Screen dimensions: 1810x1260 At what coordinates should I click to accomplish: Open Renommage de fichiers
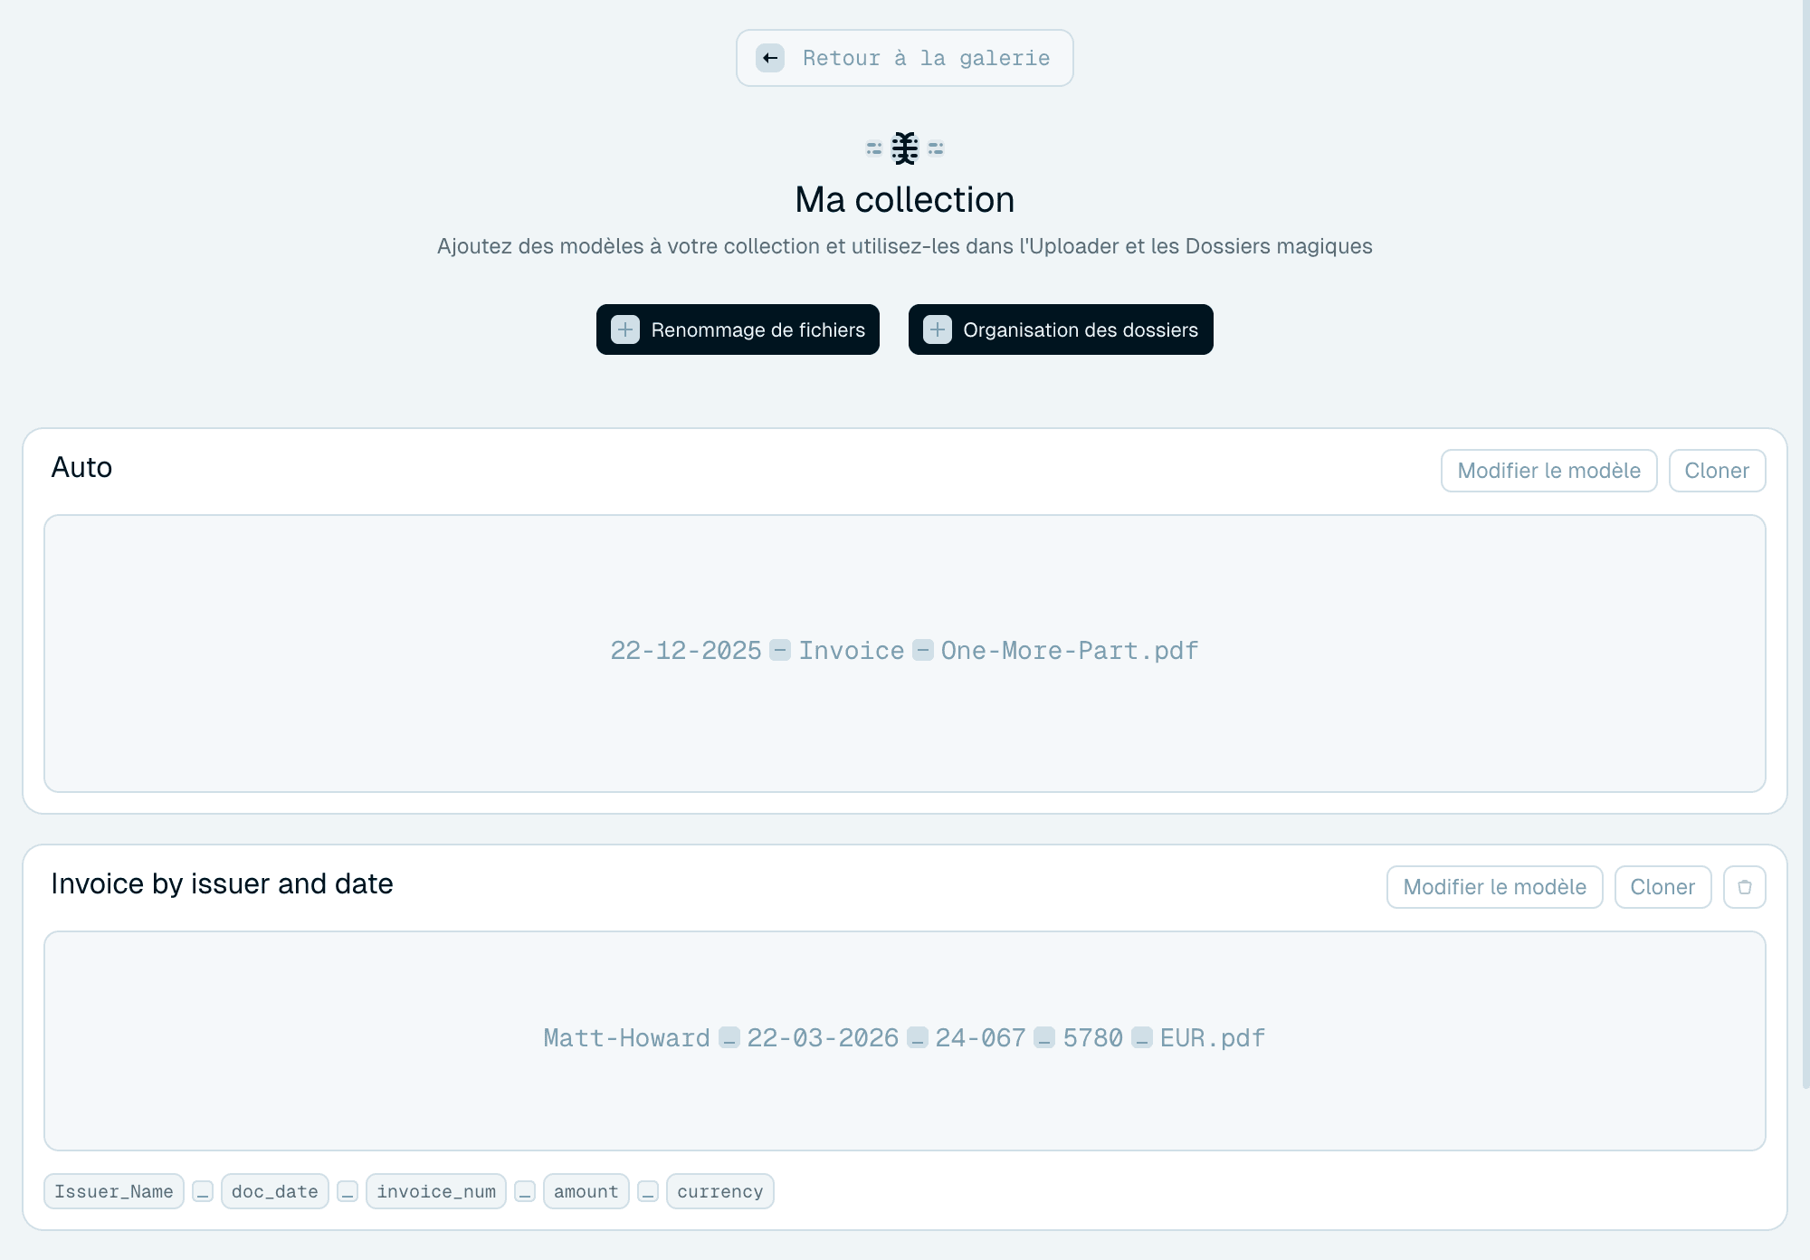tap(738, 329)
